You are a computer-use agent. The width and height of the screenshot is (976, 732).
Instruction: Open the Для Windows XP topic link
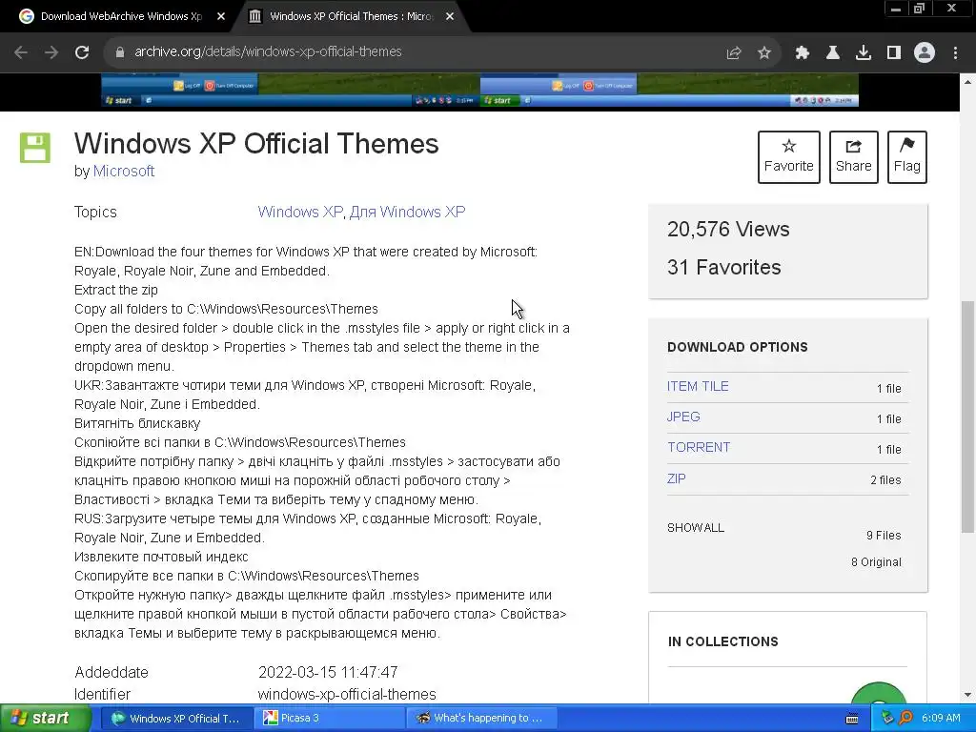point(407,213)
